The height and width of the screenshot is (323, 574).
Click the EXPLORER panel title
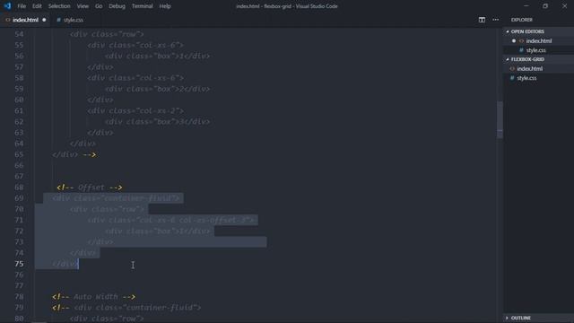coord(522,20)
